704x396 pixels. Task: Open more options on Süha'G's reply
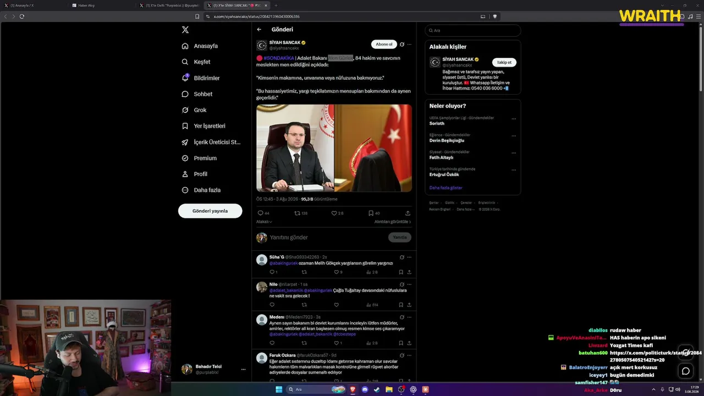point(409,257)
